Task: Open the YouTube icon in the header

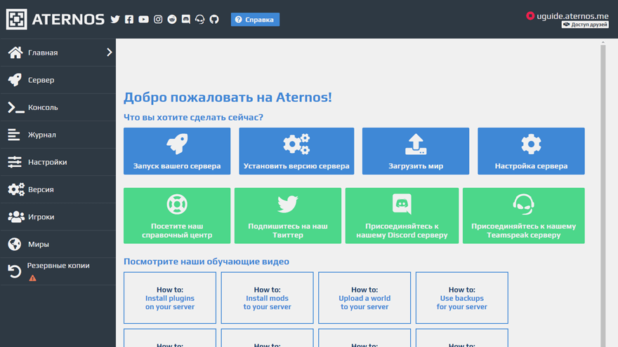Action: point(143,20)
